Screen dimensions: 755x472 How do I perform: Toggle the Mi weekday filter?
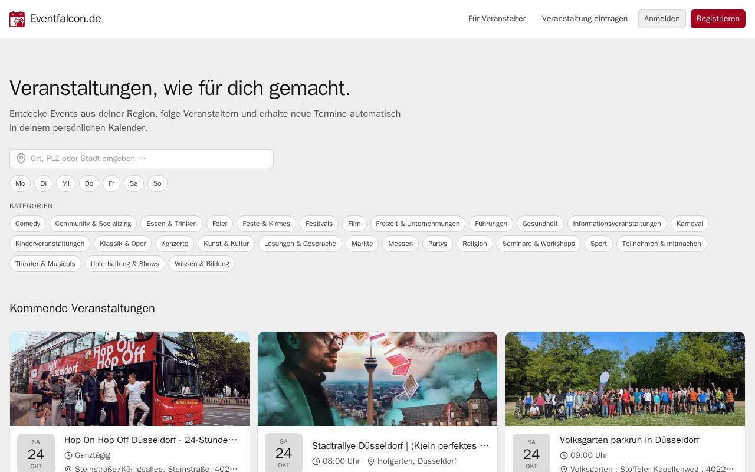(65, 183)
